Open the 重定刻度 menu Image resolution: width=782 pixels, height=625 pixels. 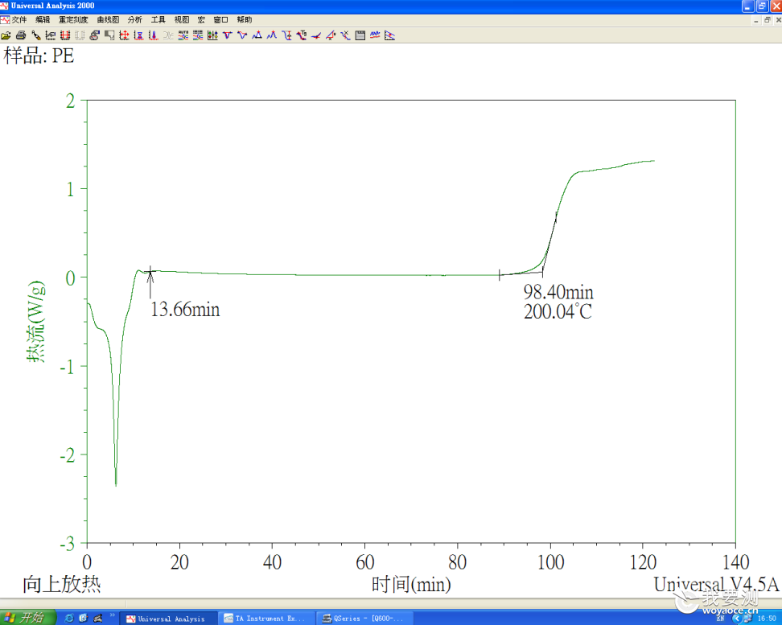(x=73, y=20)
